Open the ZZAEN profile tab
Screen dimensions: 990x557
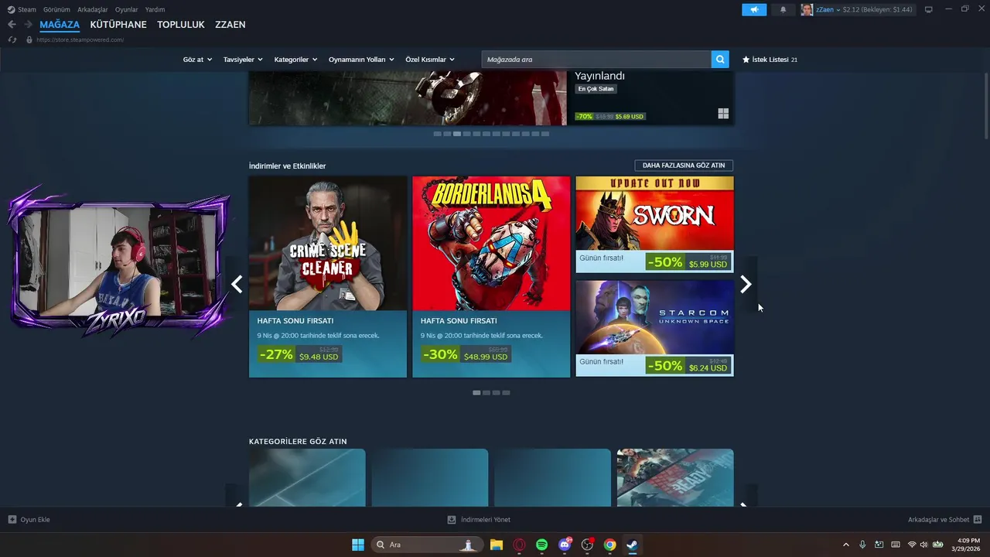click(x=230, y=25)
